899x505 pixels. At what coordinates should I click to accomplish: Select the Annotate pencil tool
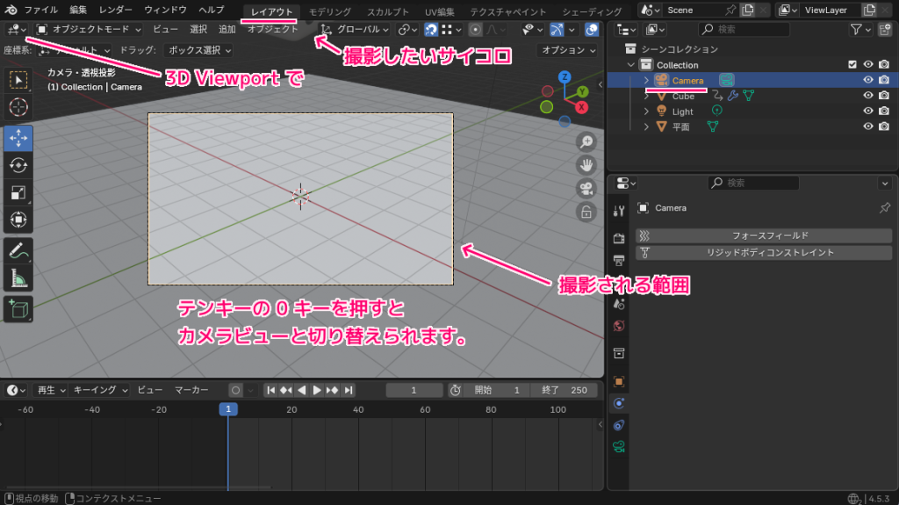18,251
